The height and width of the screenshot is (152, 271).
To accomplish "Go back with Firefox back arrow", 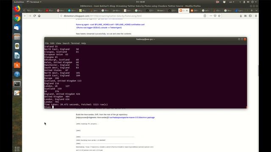I will (25, 16).
